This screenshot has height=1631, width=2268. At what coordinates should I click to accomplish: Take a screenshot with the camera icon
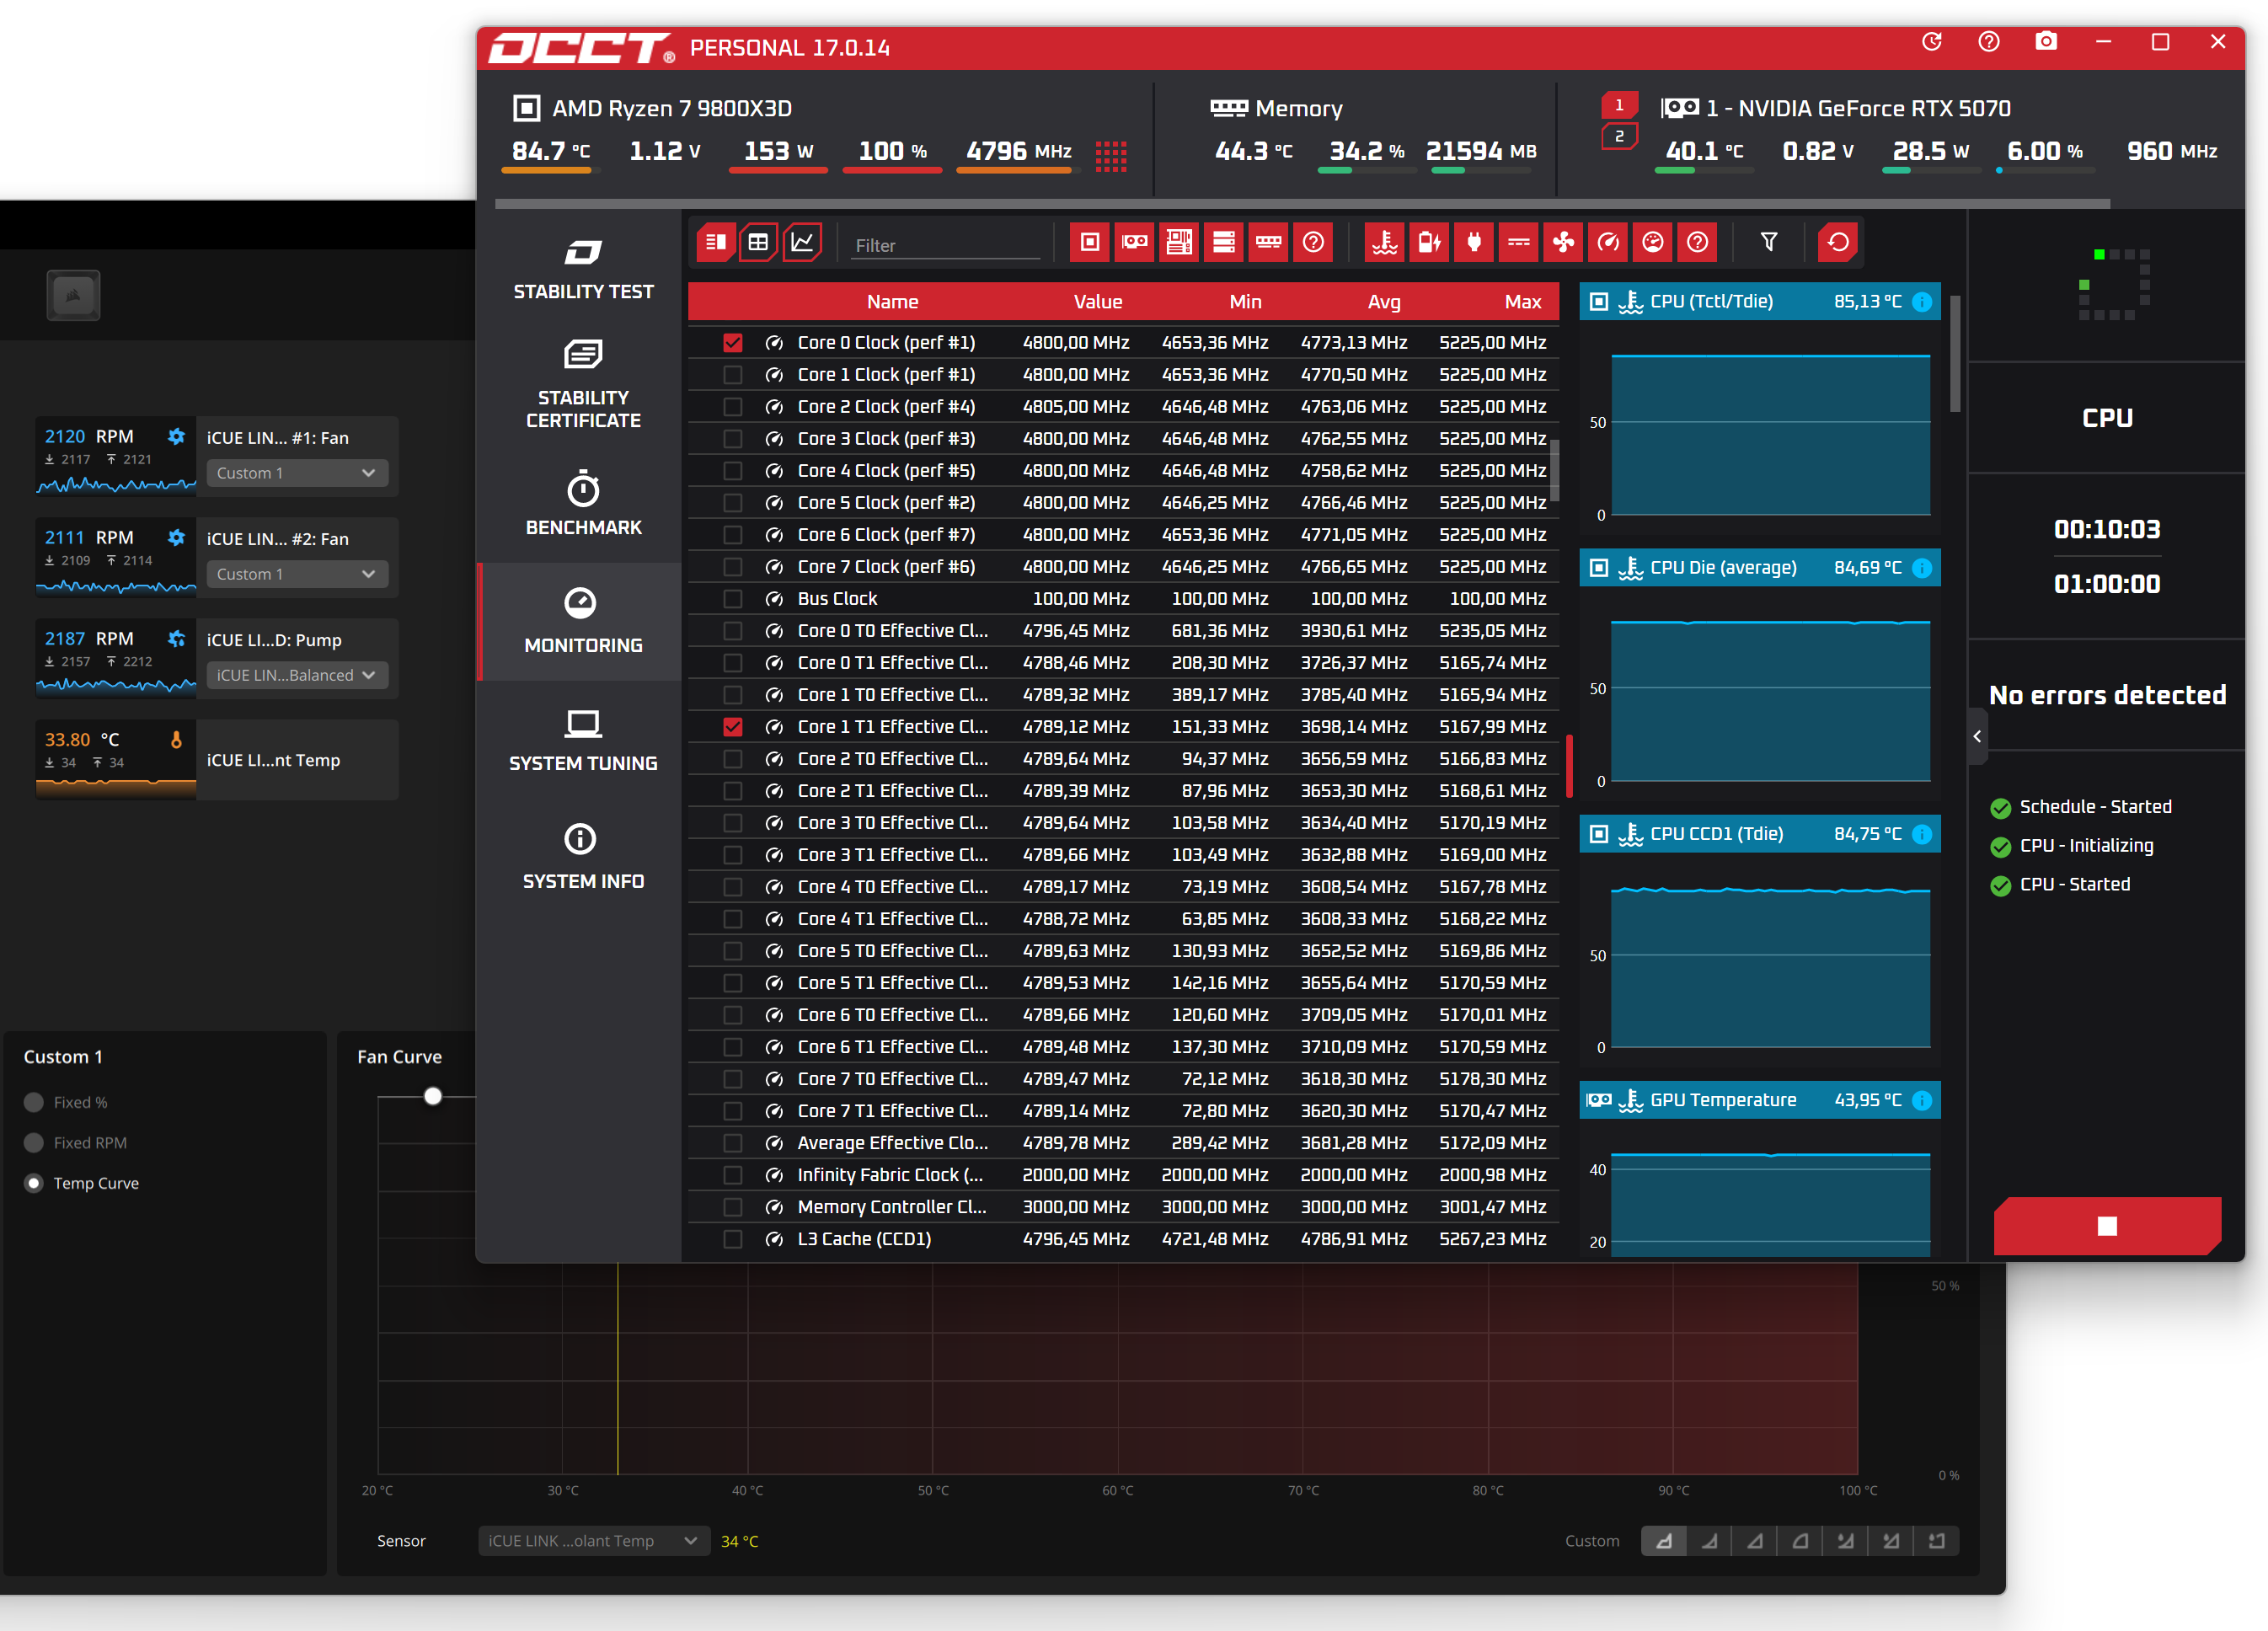click(x=2046, y=42)
